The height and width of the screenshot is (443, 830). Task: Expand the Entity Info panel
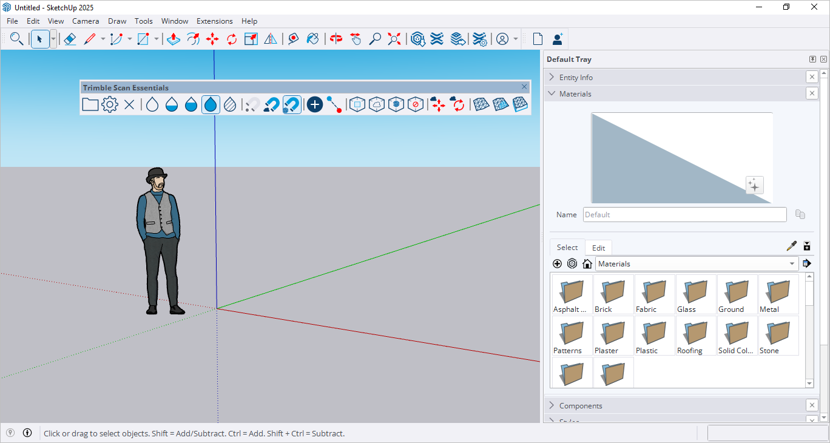(x=552, y=77)
